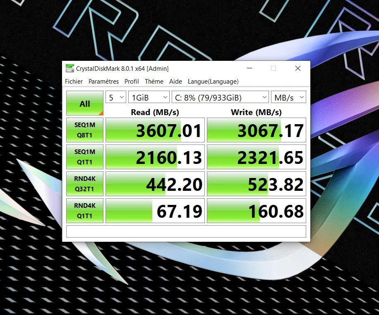Click the 3067.17 sequential write result
Screen dimensions: 379x315
coord(257,130)
